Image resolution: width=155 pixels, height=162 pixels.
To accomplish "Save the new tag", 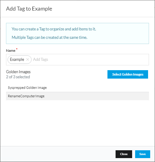I will (142, 154).
